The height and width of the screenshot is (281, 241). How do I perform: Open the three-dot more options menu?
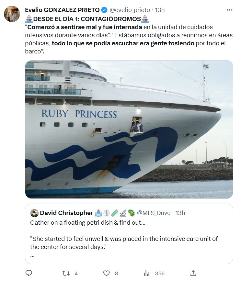click(229, 10)
